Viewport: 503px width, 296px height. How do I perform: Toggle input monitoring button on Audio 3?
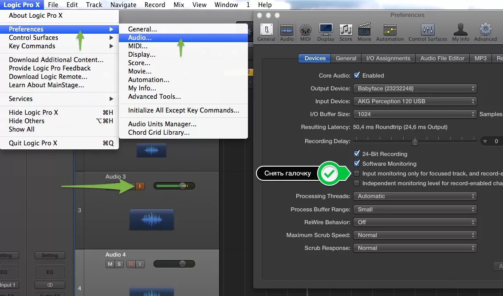click(140, 186)
